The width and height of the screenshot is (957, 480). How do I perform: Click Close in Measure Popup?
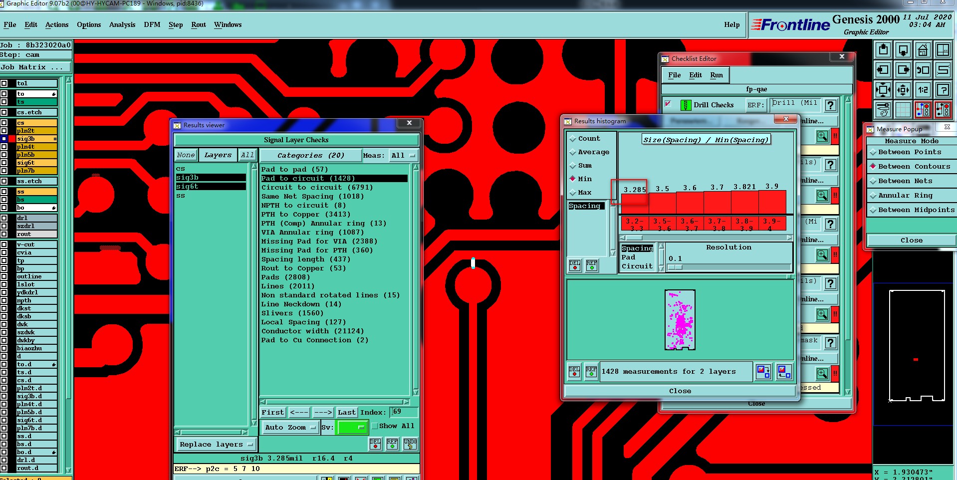point(912,240)
